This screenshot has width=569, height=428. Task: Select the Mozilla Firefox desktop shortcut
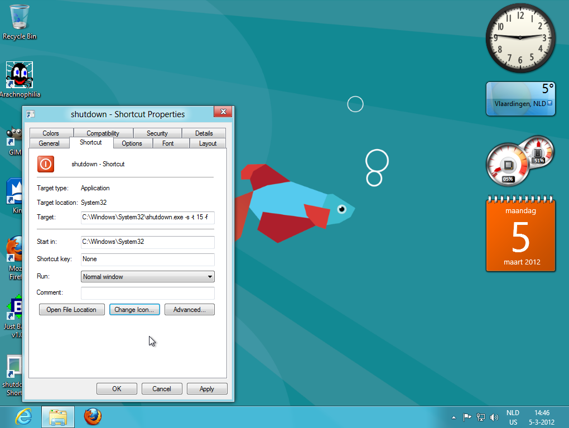(x=15, y=258)
